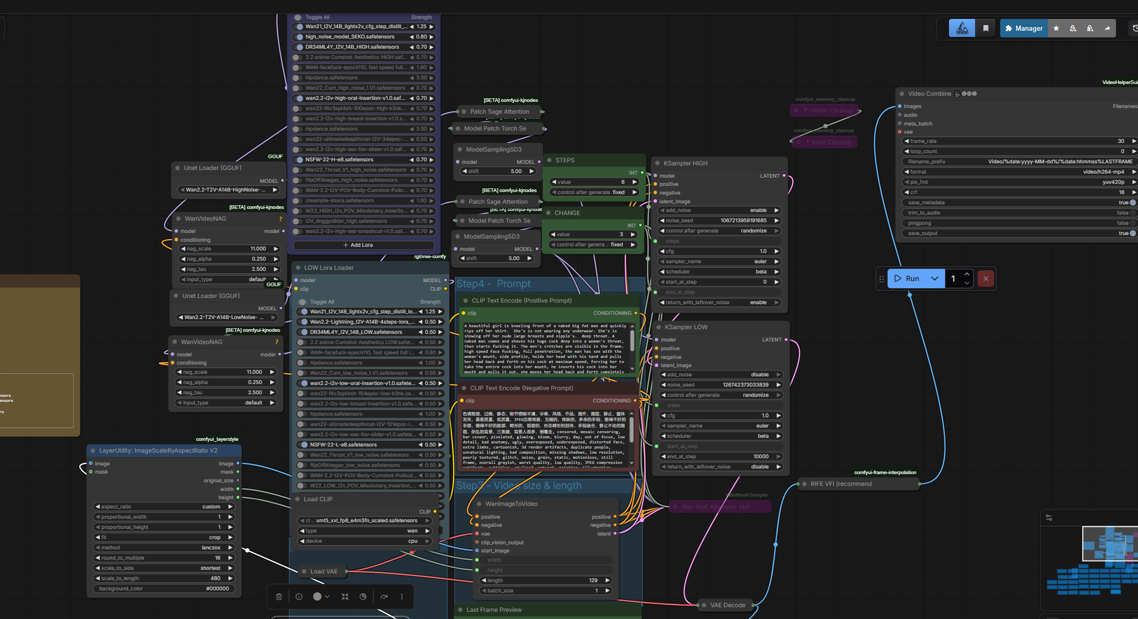Click the gray color circle in selection toolbar
The width and height of the screenshot is (1138, 619).
coord(317,596)
